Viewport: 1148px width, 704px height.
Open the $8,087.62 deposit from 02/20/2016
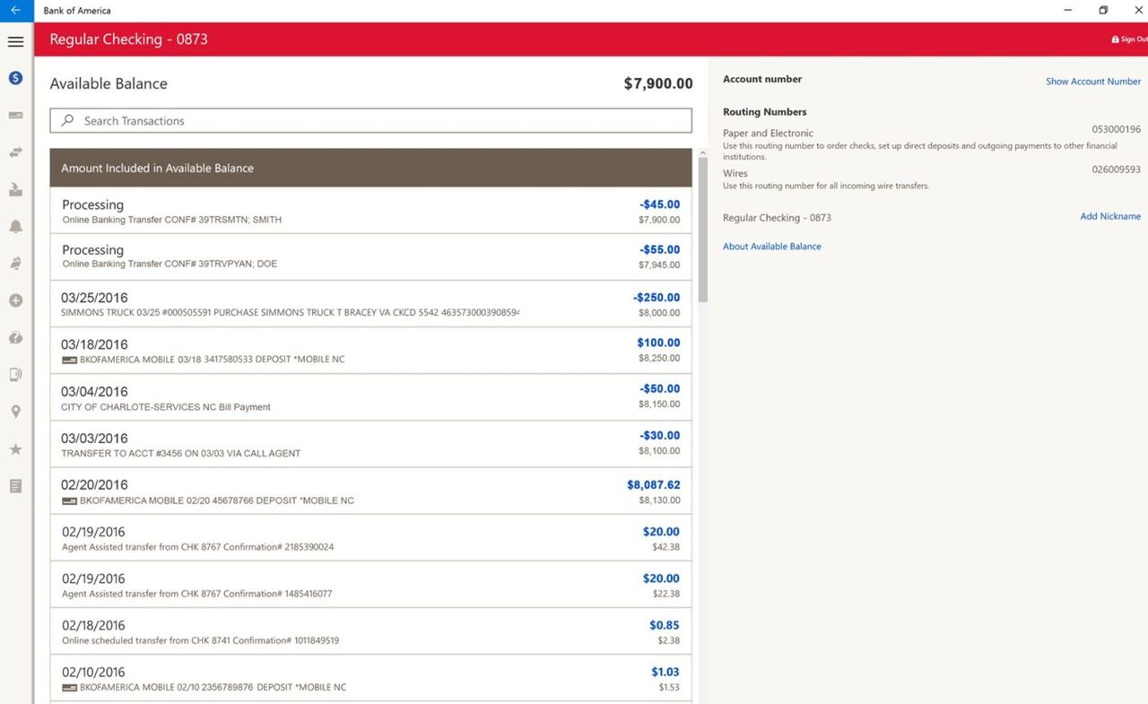(x=370, y=491)
